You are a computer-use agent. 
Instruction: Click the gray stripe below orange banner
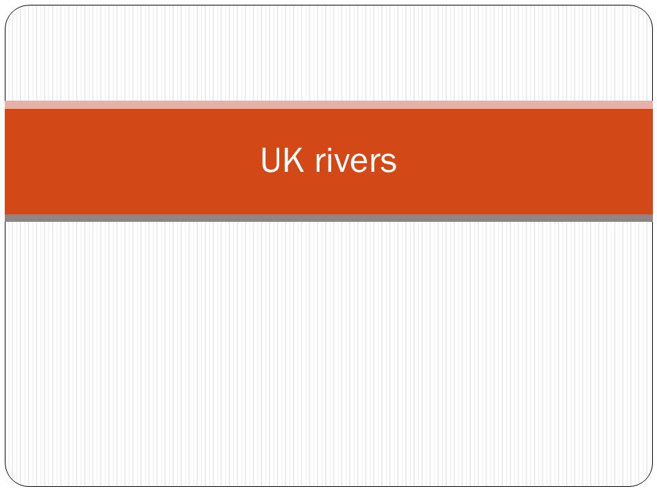click(x=328, y=218)
